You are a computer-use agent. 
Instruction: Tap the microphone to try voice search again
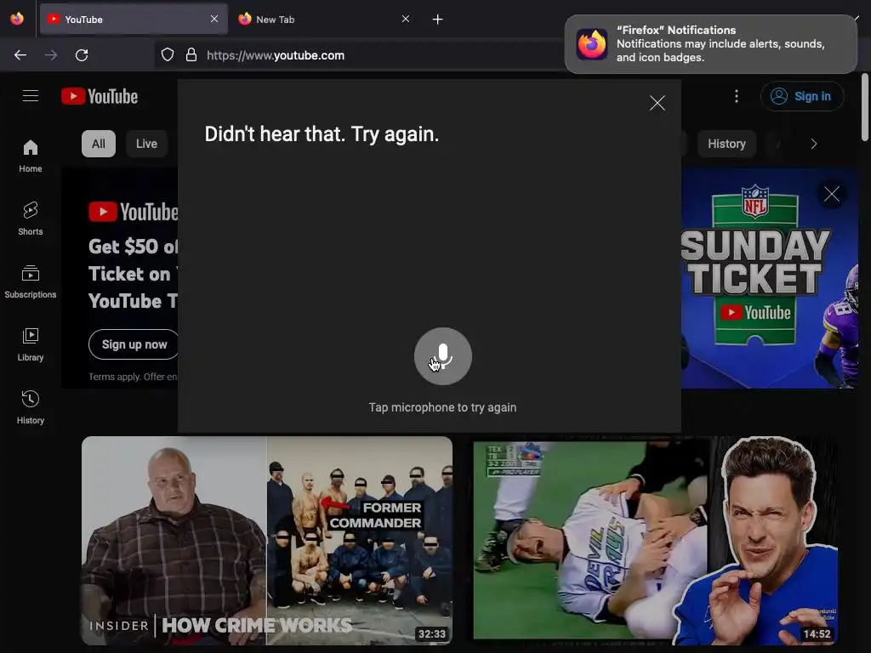tap(442, 356)
